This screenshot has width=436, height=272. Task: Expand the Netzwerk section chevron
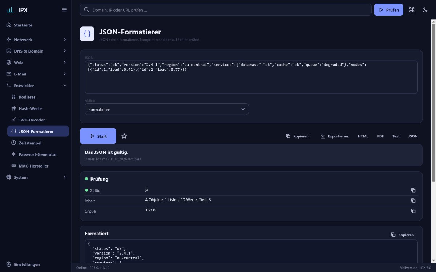click(x=65, y=39)
